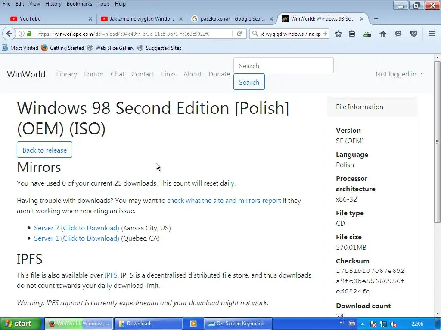Screen dimensions: 441x330
Task: Switch to Downloads taskbar window
Action: tap(148, 324)
